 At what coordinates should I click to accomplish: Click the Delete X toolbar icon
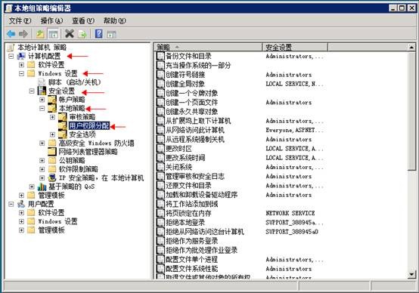70,34
